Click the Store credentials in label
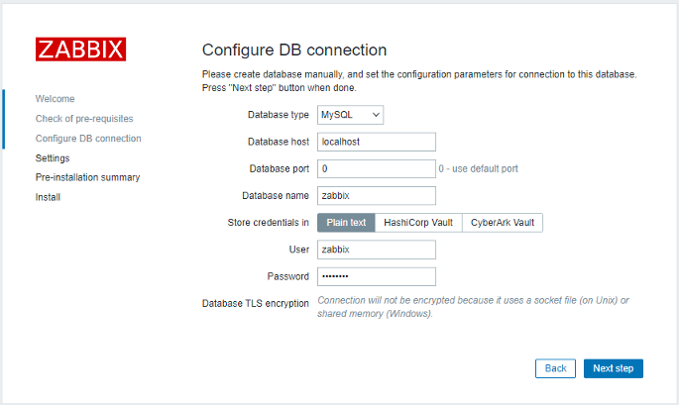679x405 pixels. pyautogui.click(x=268, y=223)
